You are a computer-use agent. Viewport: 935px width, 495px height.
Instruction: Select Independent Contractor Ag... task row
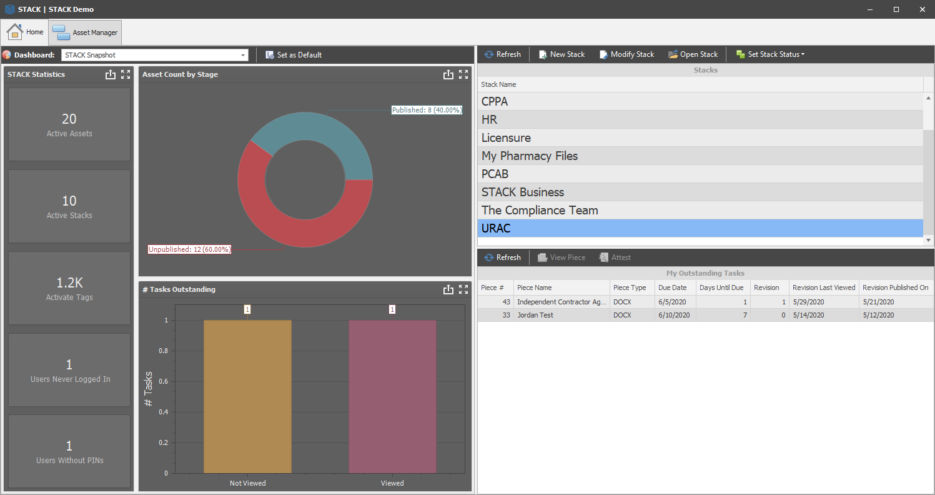coord(706,302)
